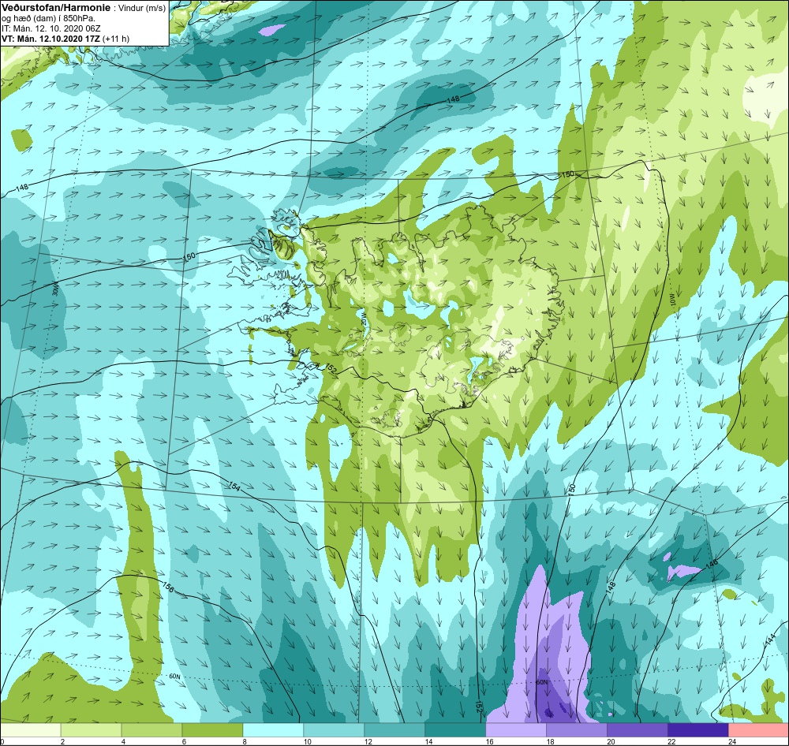Click the 156 height contour label
Screen dimensions: 789x746
[168, 587]
